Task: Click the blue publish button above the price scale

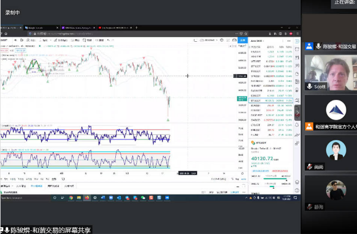Action: pos(242,39)
